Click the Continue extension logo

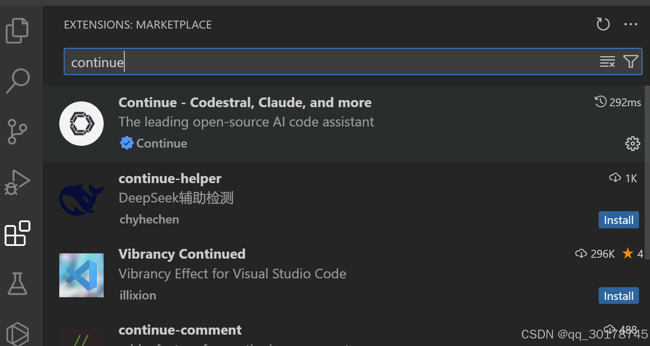[x=81, y=123]
